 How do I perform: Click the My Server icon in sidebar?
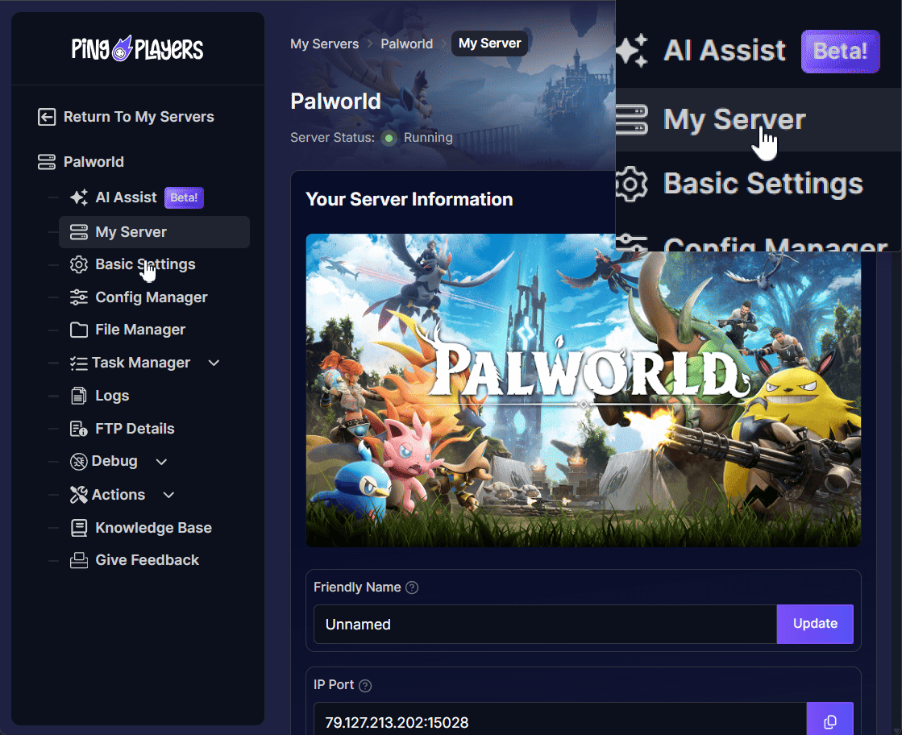point(79,232)
